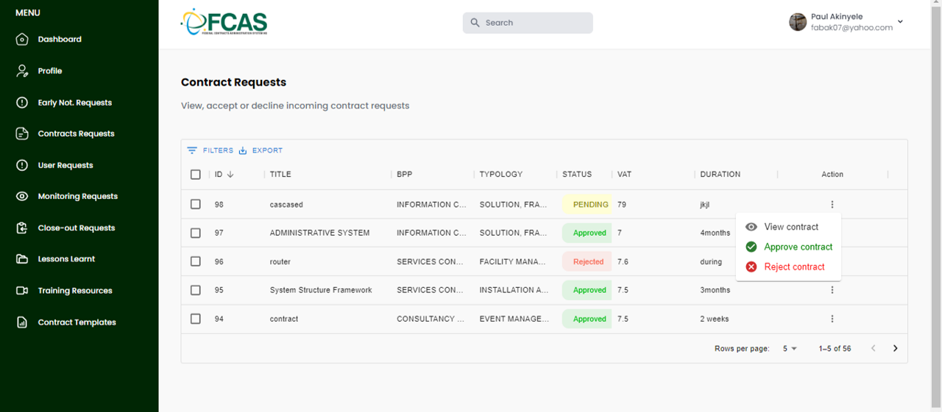Toggle the select-all header checkbox
The height and width of the screenshot is (412, 942).
(196, 175)
